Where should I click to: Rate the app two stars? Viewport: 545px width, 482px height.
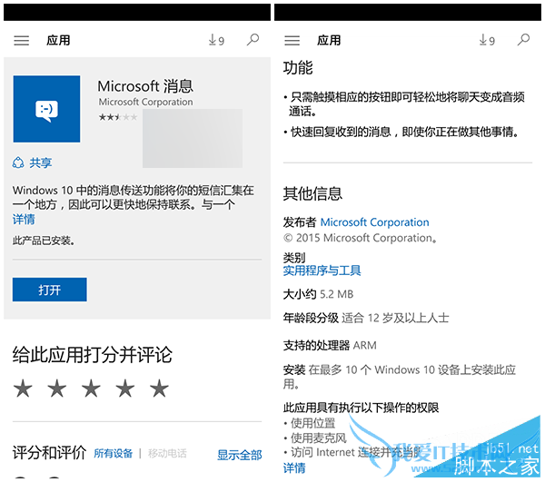click(x=57, y=389)
